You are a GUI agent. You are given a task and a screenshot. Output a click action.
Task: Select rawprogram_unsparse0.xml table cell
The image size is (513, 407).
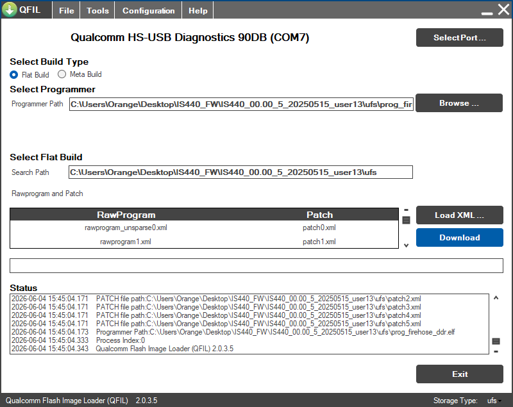[126, 228]
